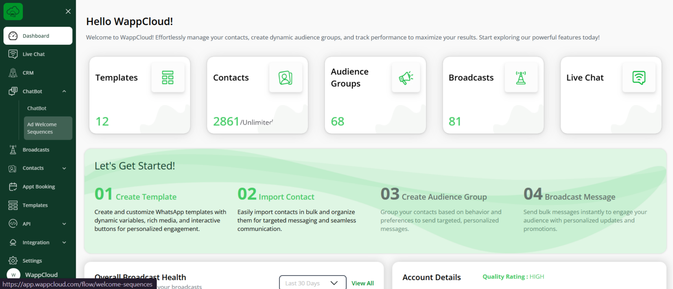Click the API code icon

coord(13,224)
